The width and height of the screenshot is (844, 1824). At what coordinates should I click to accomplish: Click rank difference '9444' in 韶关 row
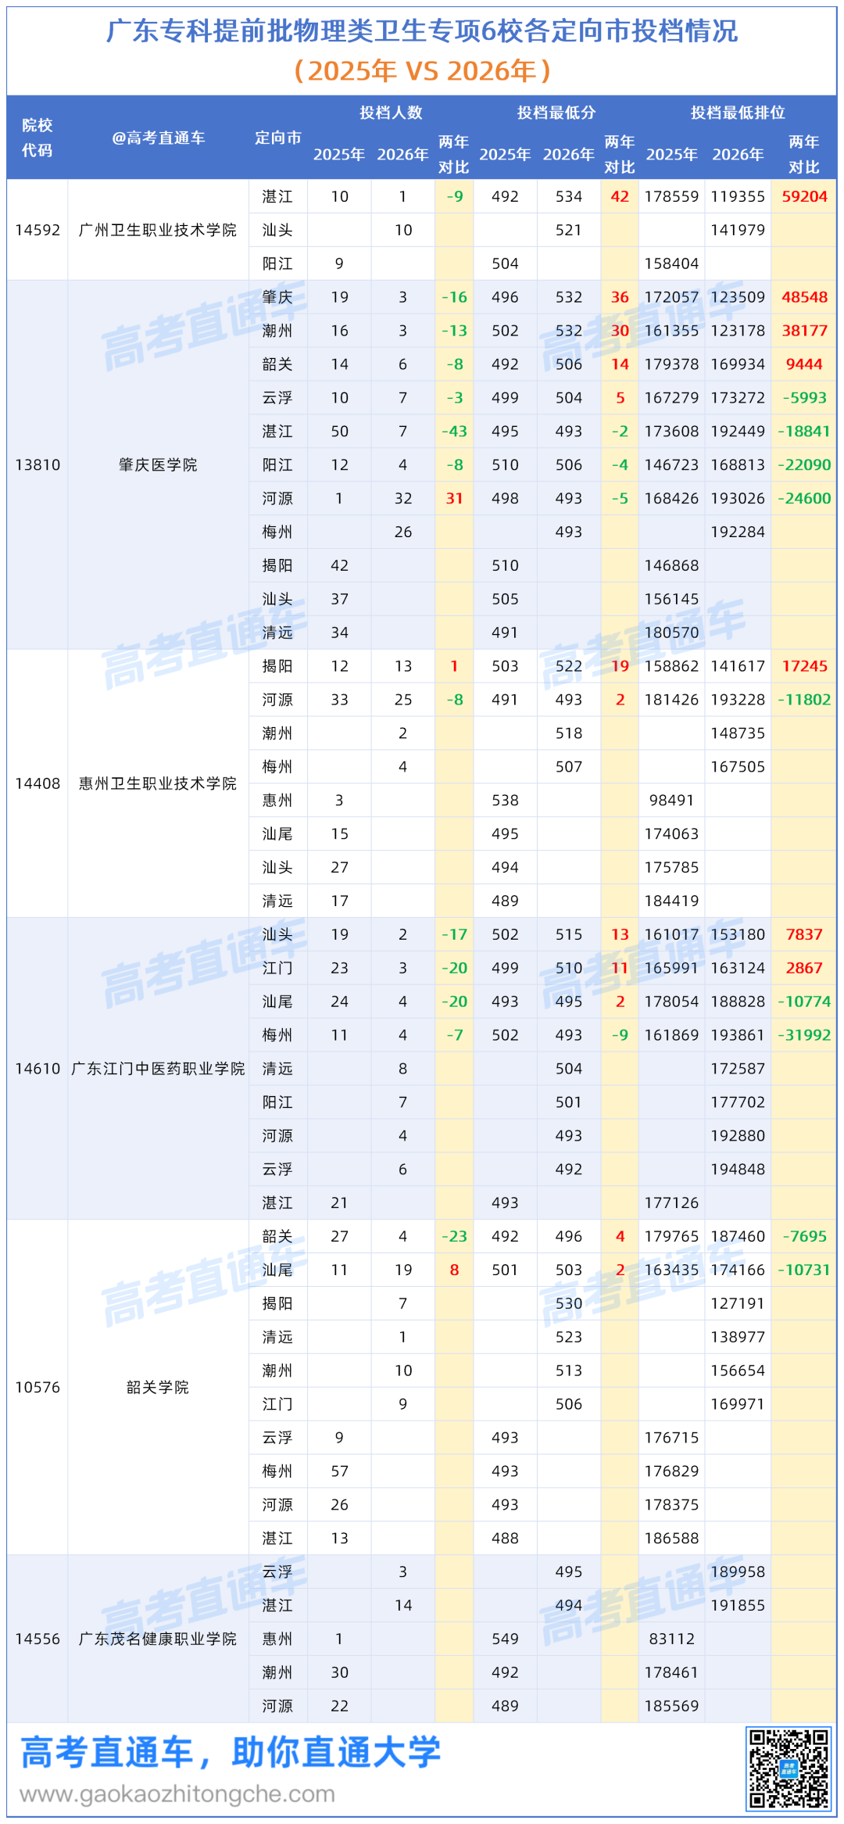point(804,364)
